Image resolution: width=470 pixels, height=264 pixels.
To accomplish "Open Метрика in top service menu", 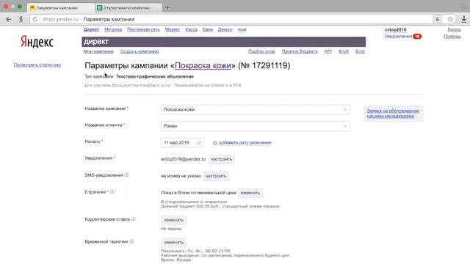I will [113, 29].
